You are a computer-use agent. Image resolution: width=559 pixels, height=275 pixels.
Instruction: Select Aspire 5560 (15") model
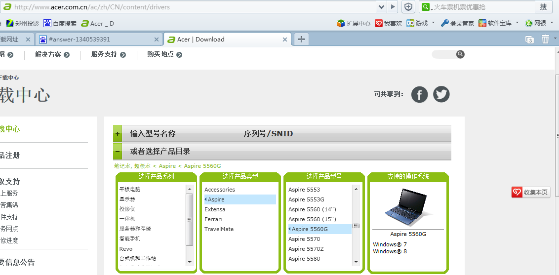(312, 219)
